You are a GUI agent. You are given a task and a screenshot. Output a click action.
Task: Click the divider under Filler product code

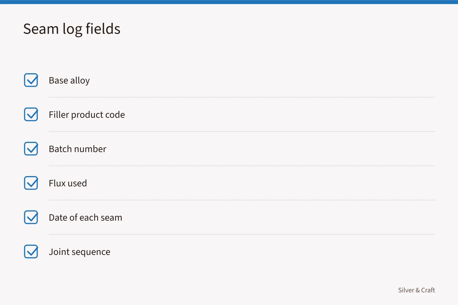(x=242, y=131)
